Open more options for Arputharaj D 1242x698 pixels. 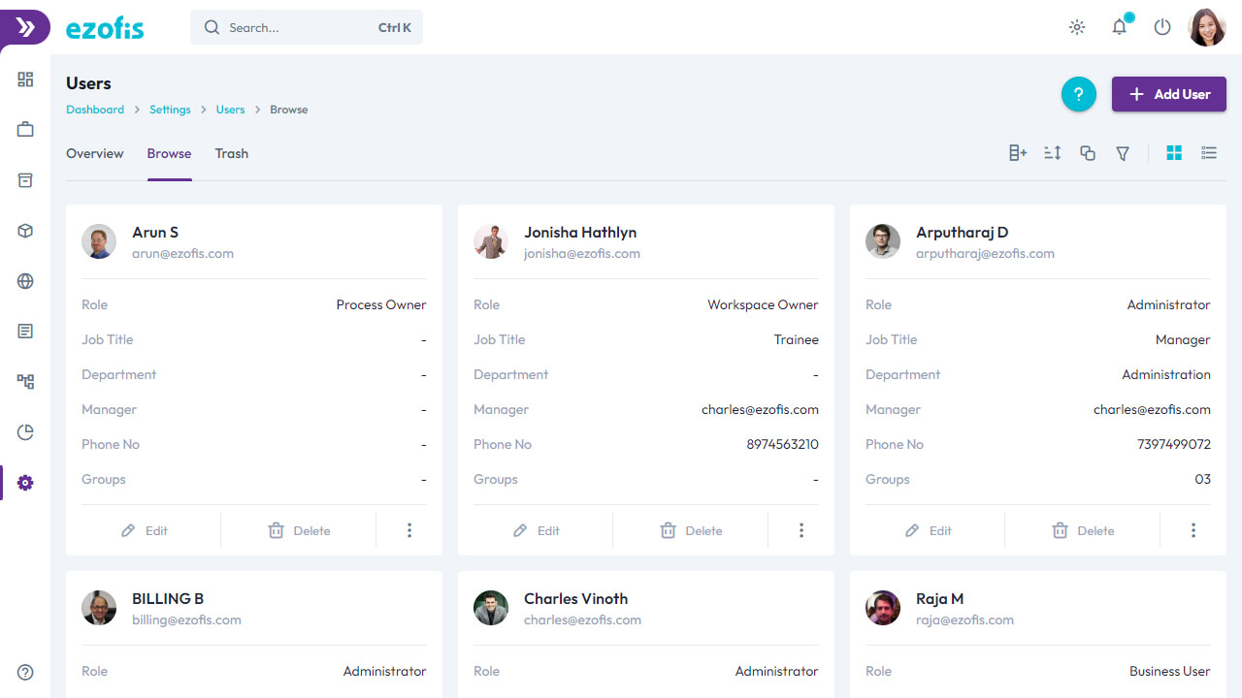tap(1193, 530)
